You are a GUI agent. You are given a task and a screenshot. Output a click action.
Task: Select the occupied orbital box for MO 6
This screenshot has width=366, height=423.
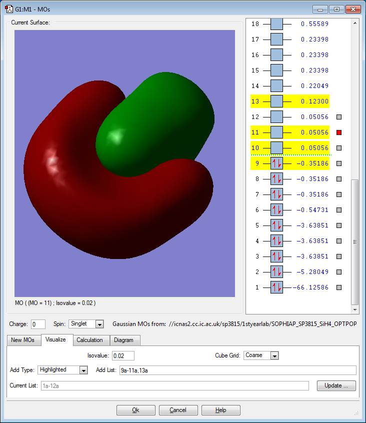point(276,210)
